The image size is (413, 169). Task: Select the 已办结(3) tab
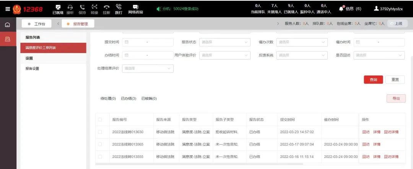point(128,98)
